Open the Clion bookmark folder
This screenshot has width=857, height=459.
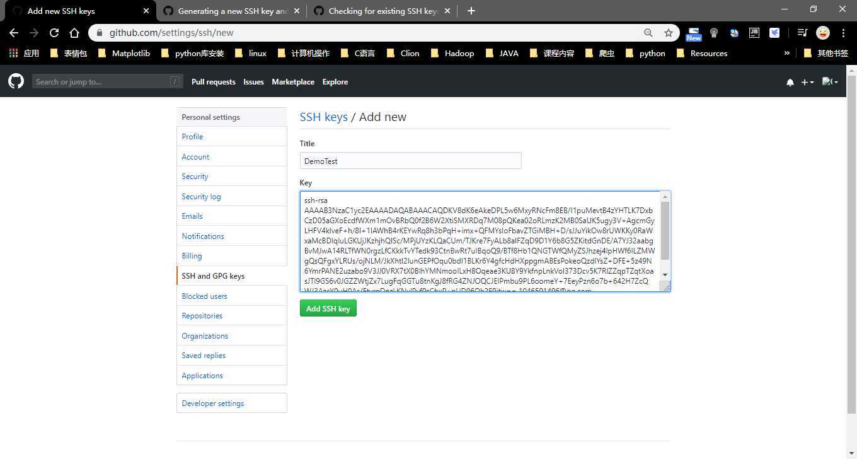[x=403, y=54]
